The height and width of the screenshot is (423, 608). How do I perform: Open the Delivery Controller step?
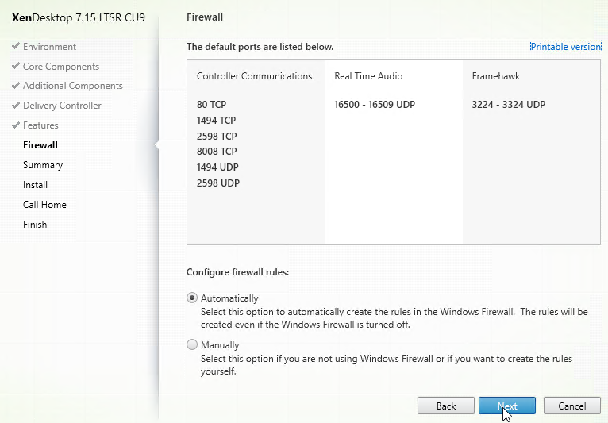click(x=62, y=106)
